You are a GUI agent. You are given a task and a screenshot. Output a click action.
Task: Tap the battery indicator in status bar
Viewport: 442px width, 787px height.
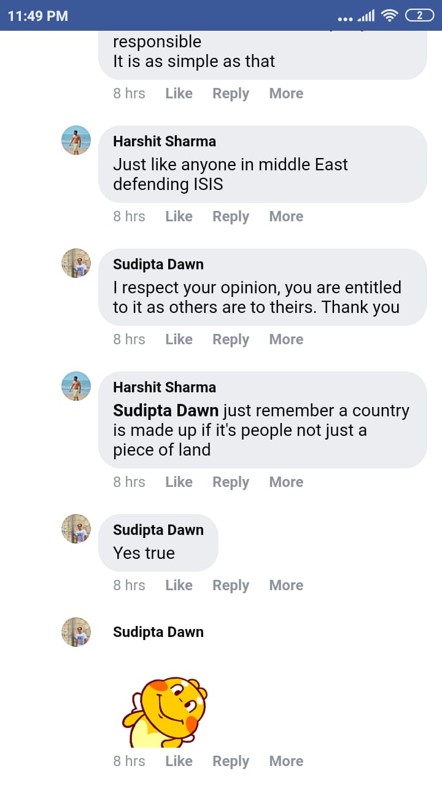click(x=420, y=15)
